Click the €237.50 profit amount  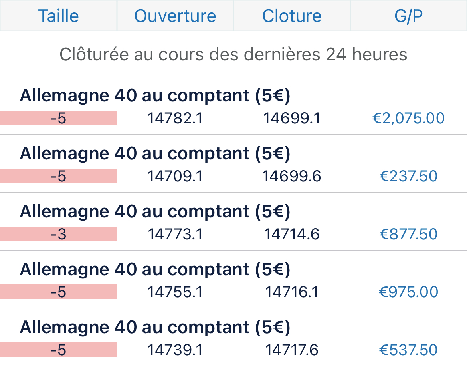[x=408, y=176]
